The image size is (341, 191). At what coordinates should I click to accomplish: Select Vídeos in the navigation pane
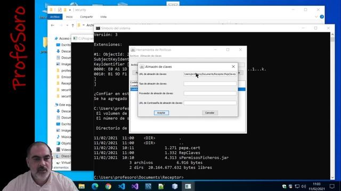63,150
